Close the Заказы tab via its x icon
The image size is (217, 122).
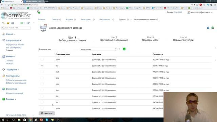click(60, 20)
